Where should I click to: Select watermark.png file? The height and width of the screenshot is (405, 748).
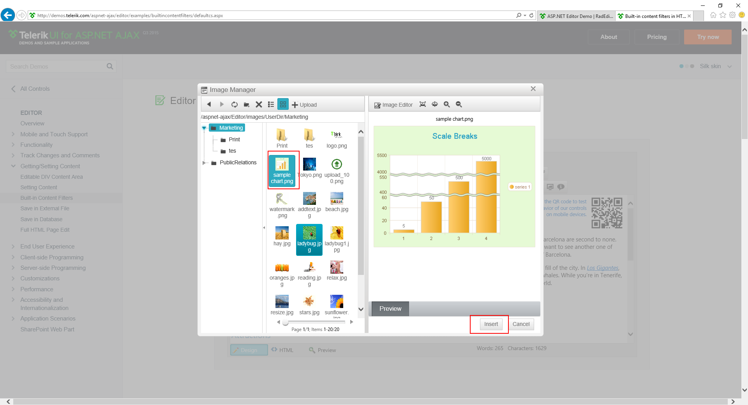pyautogui.click(x=282, y=205)
